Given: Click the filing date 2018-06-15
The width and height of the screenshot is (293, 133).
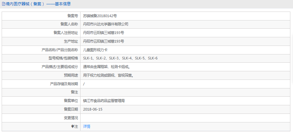Looking at the screenshot, I should pyautogui.click(x=93, y=109).
